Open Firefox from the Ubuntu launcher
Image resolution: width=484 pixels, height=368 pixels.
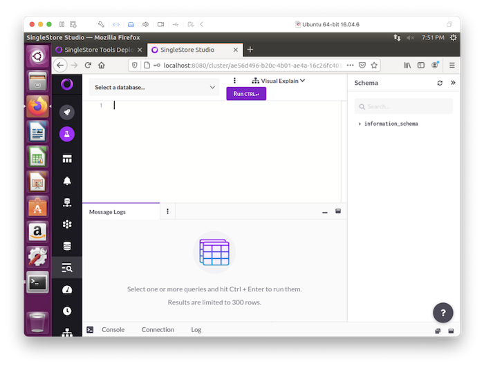(x=37, y=106)
